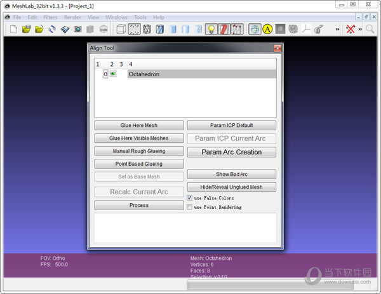Screen dimensions: 381x294
Task: Click the red X delete selection icon
Action: click(351, 29)
